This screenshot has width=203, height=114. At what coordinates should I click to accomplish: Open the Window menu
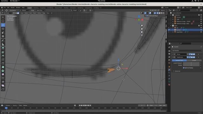(18, 8)
